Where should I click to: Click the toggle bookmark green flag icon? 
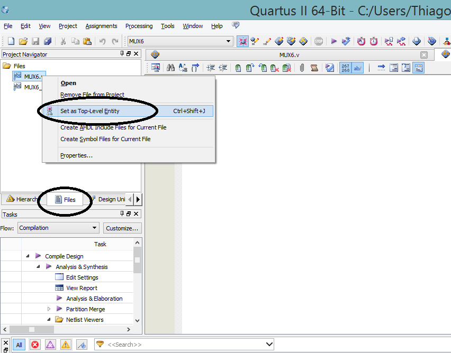point(238,68)
